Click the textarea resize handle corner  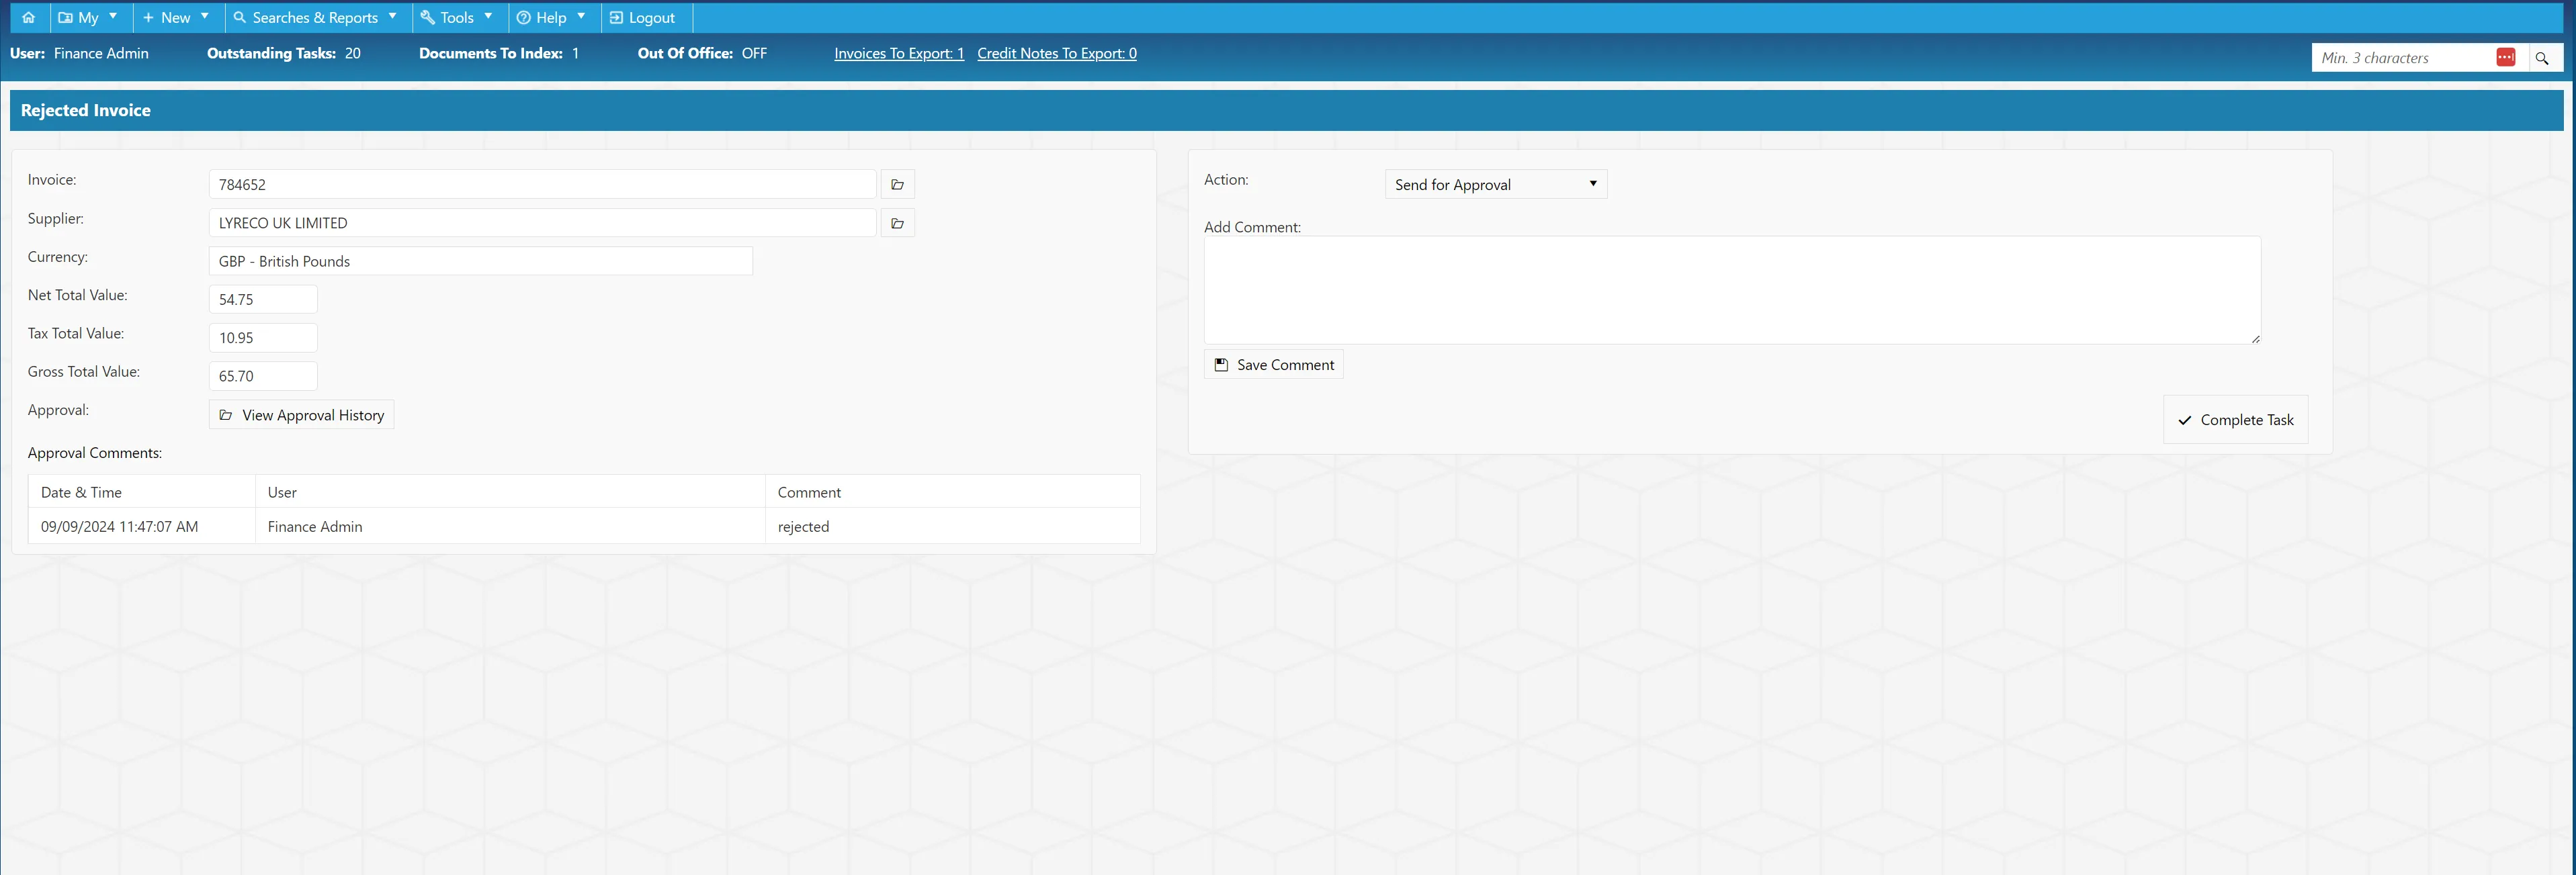(x=2255, y=339)
